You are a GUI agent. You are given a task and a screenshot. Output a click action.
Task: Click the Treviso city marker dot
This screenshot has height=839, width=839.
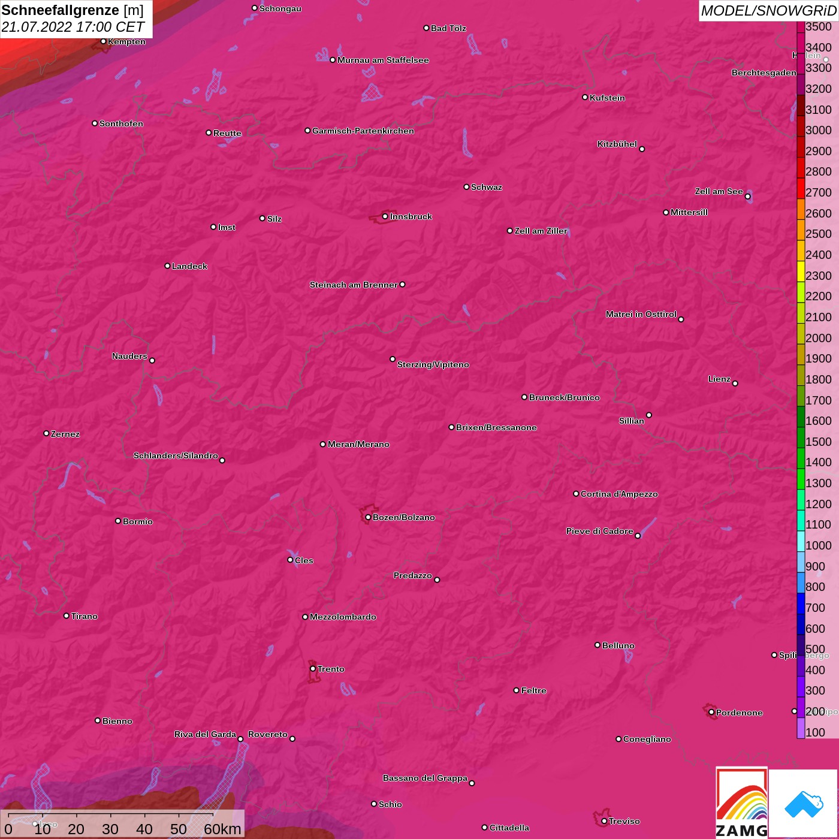point(604,821)
